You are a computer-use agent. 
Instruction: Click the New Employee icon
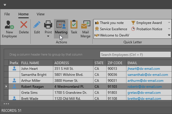9,25
